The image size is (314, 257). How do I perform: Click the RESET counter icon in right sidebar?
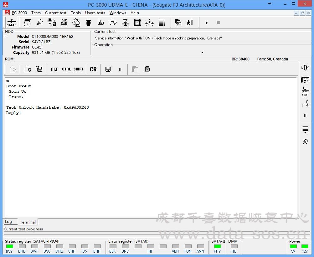tap(305, 91)
